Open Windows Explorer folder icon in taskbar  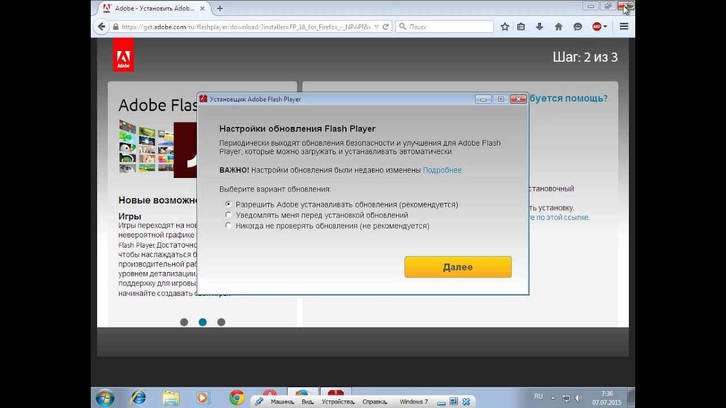tap(171, 398)
